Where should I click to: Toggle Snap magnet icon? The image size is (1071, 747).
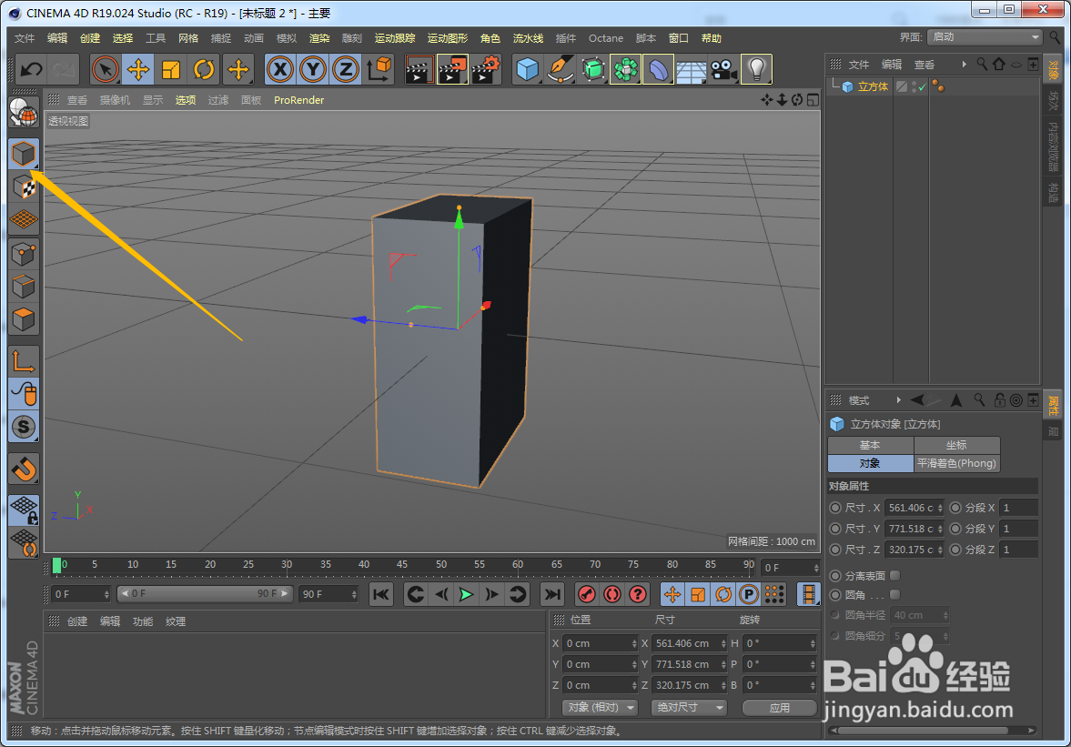(24, 469)
